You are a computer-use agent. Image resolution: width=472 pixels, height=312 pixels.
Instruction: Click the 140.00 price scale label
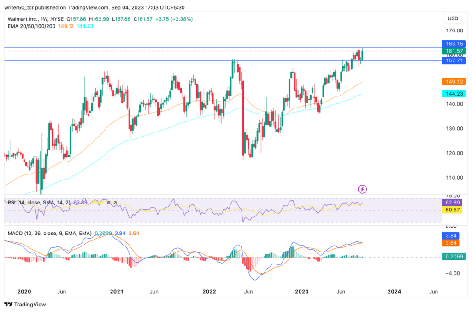pos(454,104)
